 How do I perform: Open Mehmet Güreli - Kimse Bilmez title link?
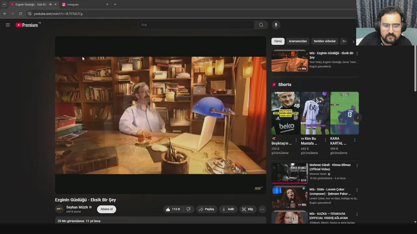pos(330,167)
